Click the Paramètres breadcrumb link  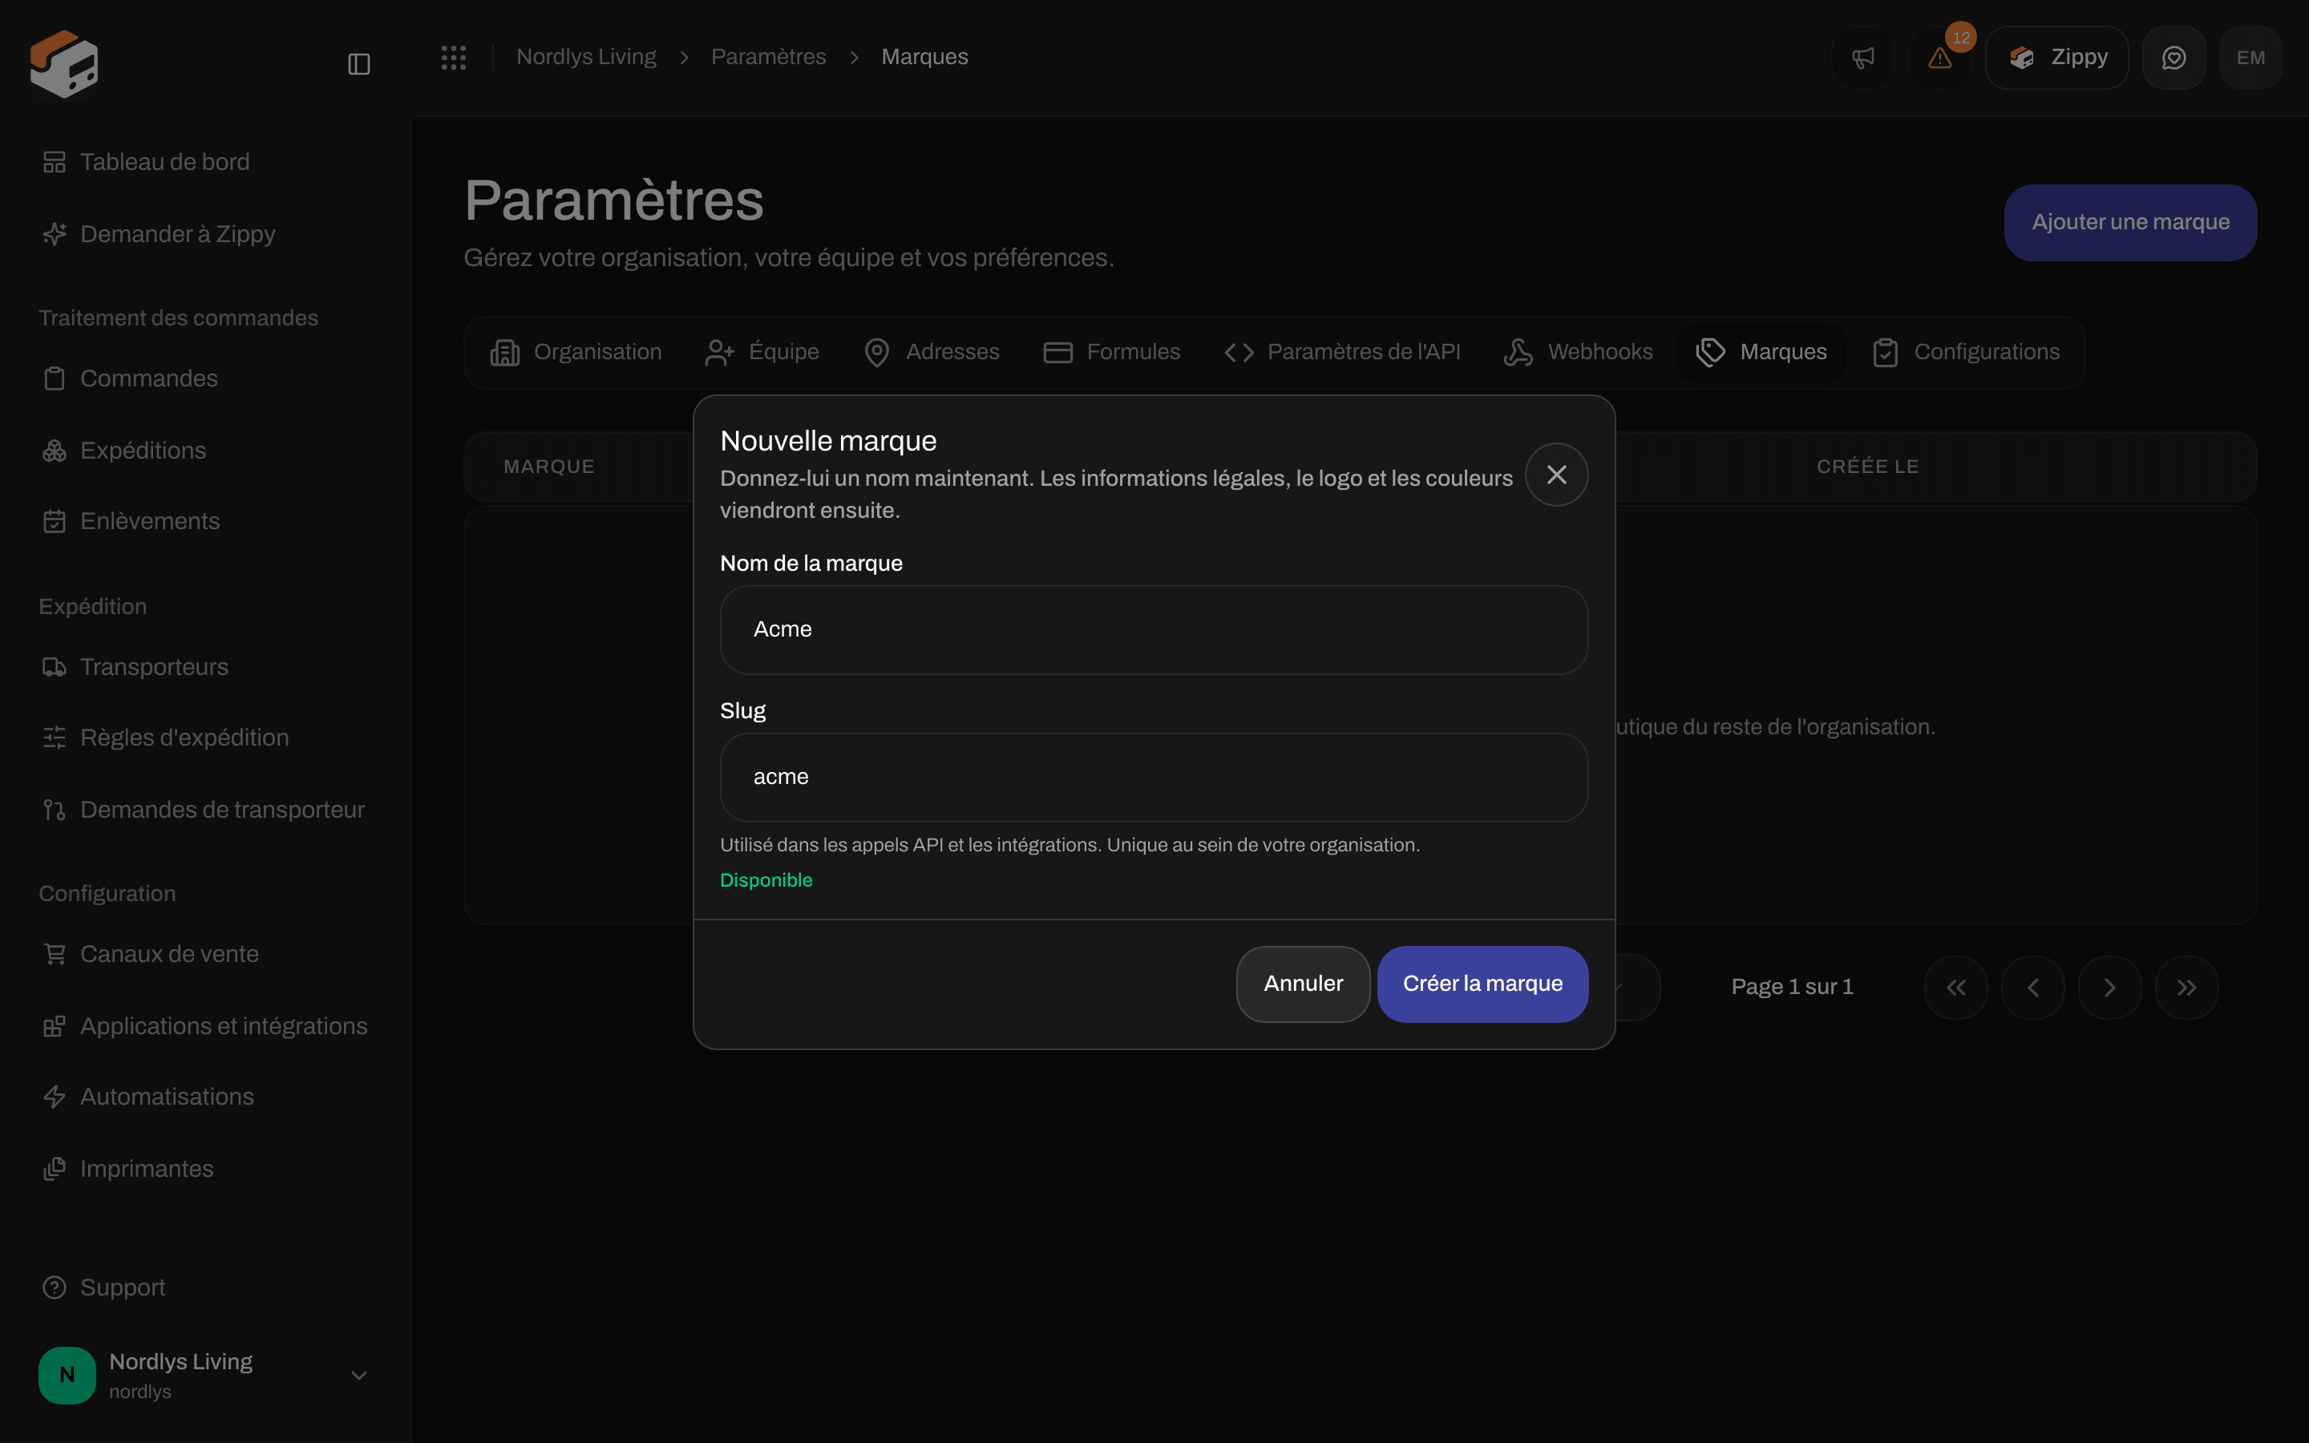click(768, 57)
